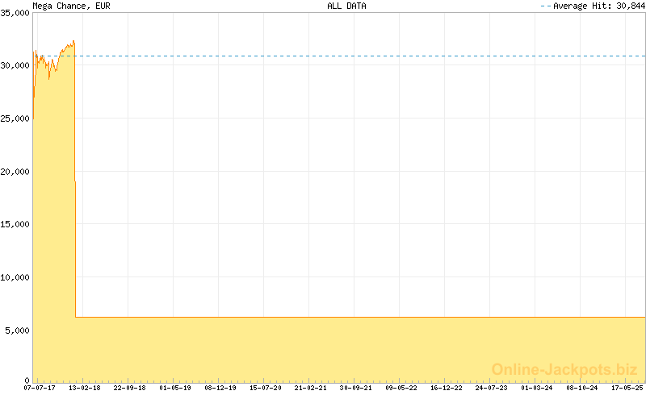Select the 13-02-18 date on the x-axis
Viewport: 646px width, 395px height.
click(85, 388)
